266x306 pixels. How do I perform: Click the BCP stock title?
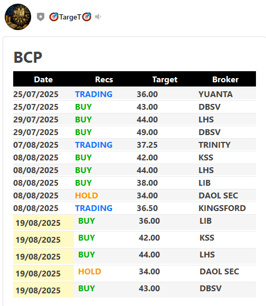(28, 58)
